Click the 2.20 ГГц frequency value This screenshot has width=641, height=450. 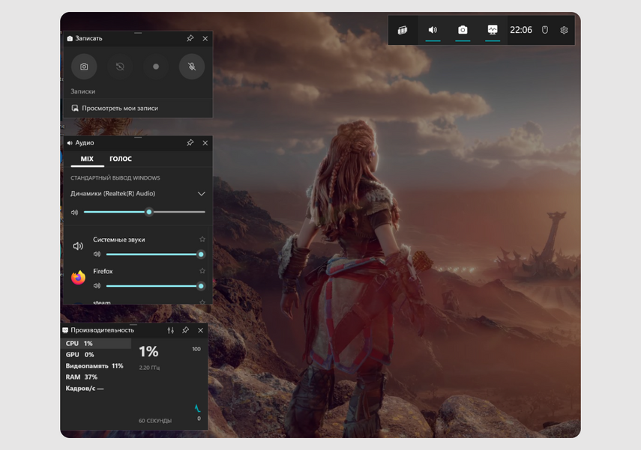[x=149, y=368]
